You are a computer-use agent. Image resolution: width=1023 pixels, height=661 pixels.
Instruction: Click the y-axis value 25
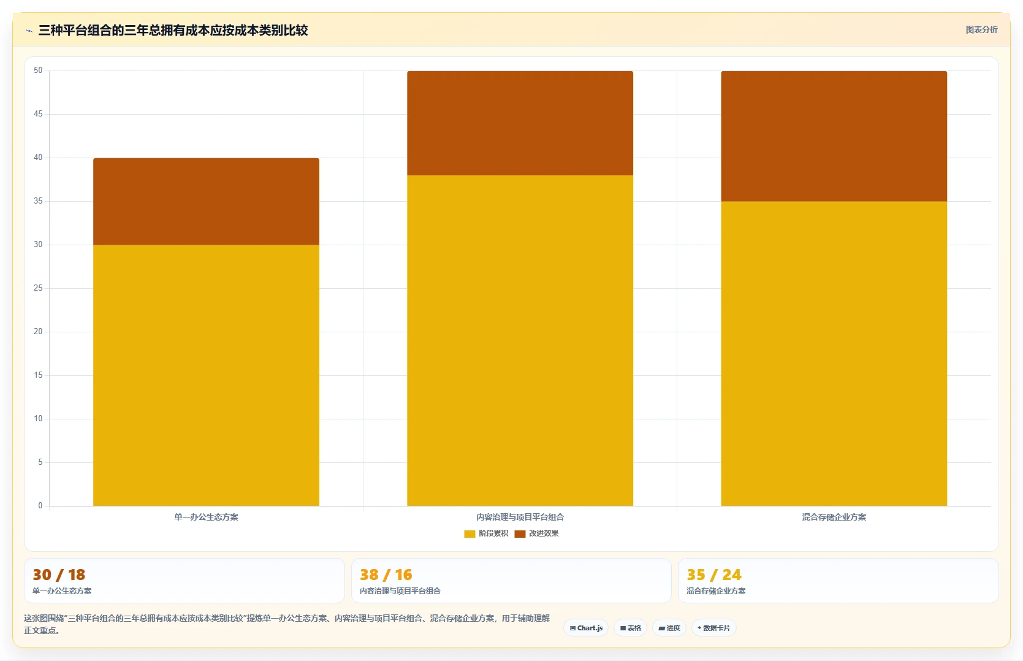click(38, 288)
